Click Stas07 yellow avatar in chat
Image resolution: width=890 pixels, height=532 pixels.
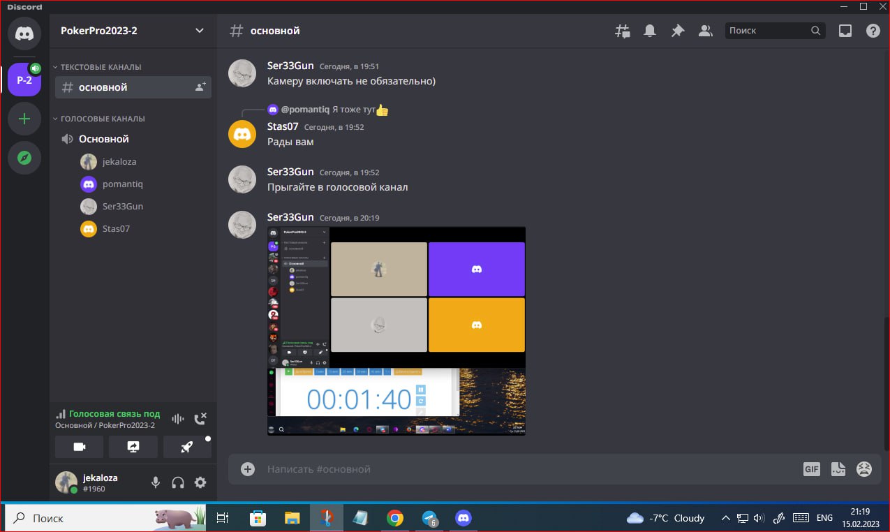(242, 134)
